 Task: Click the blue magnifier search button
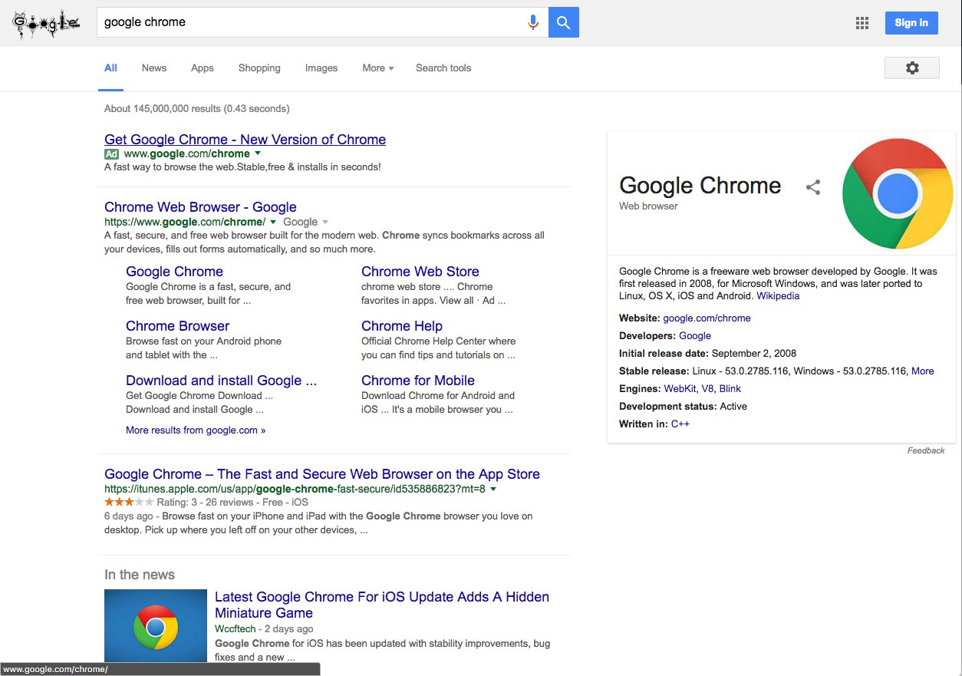click(x=564, y=23)
